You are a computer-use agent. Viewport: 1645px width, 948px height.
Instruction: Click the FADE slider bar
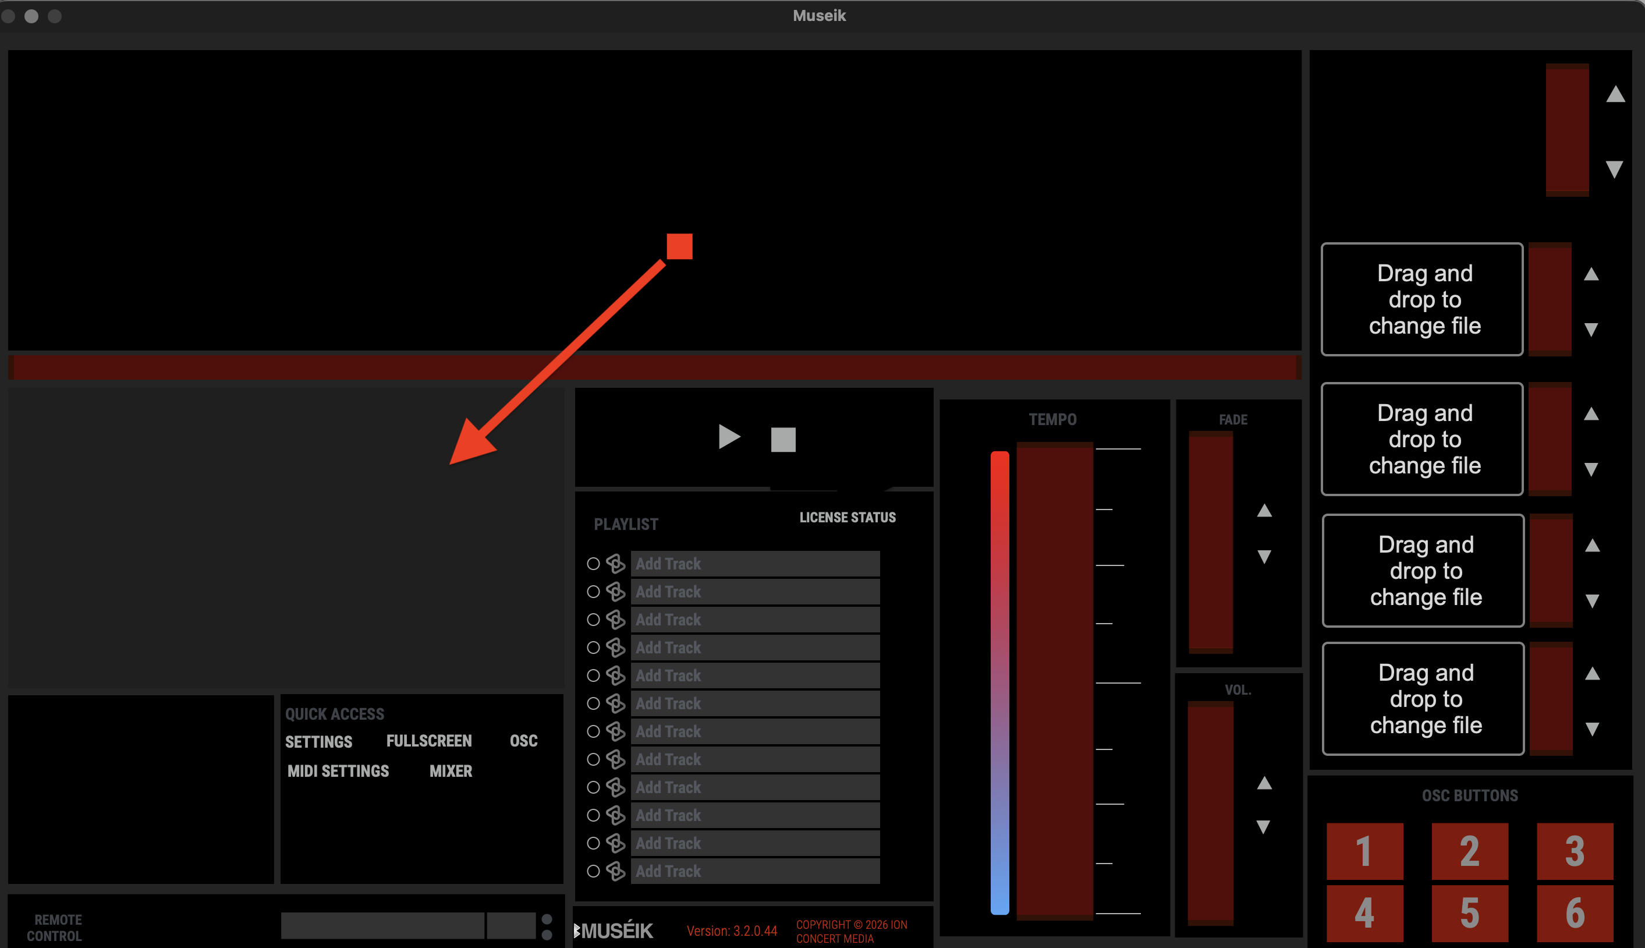pyautogui.click(x=1211, y=542)
